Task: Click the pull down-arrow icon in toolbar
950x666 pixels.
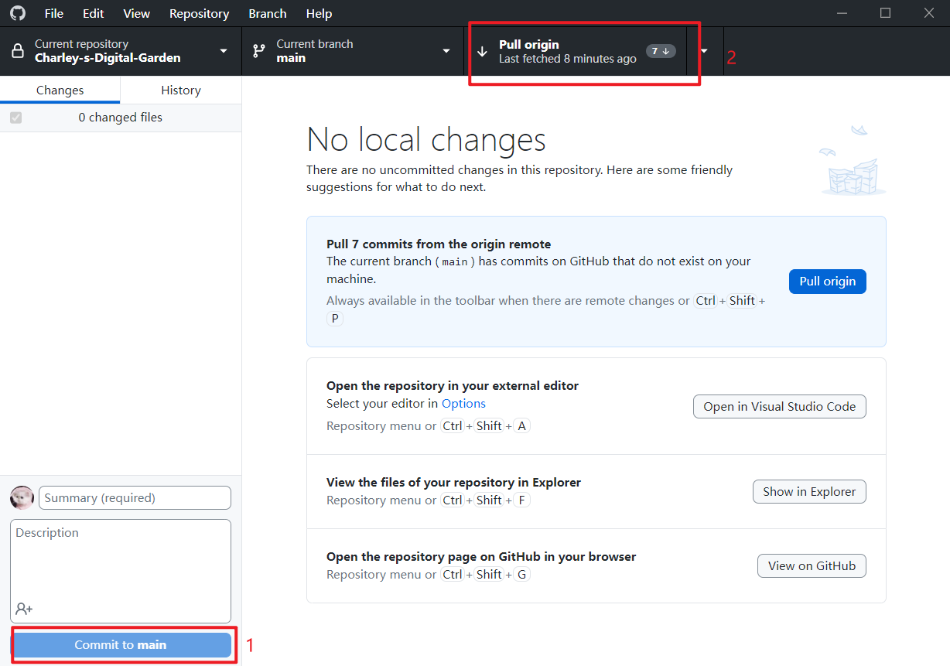Action: [x=482, y=52]
